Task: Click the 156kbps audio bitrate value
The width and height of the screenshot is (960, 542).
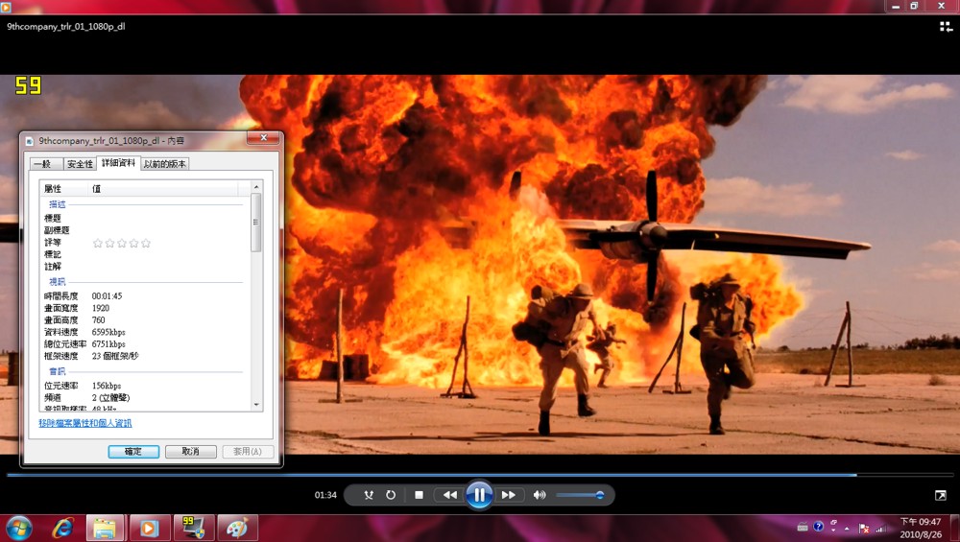Action: coord(107,386)
